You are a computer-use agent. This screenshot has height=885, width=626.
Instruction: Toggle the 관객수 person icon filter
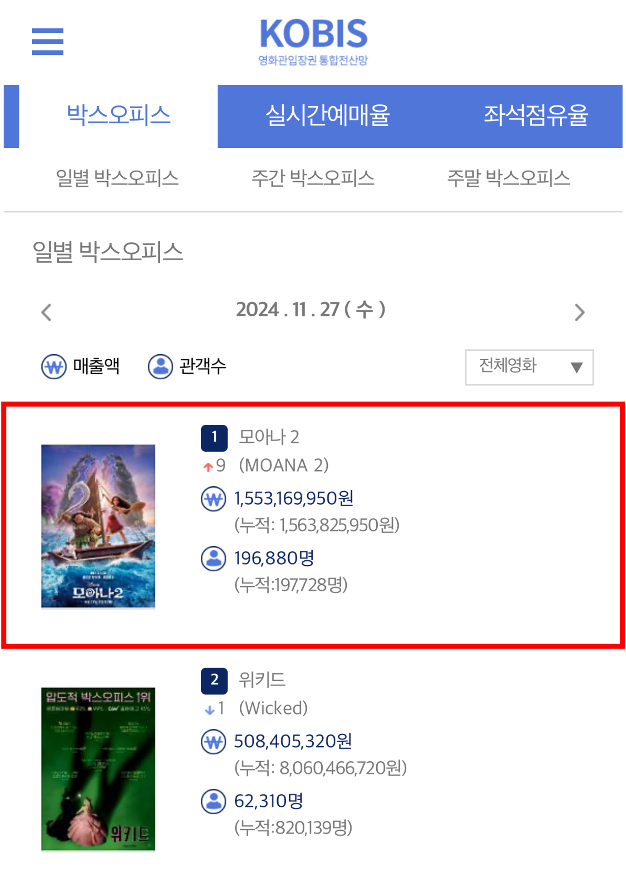(161, 367)
